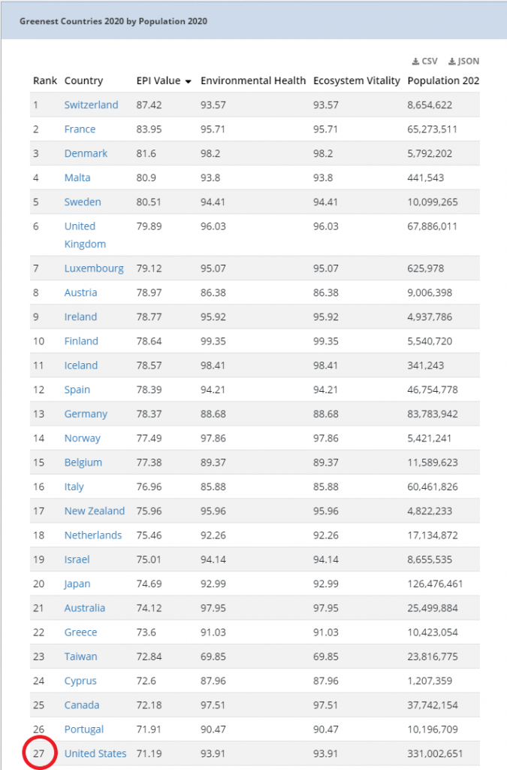The width and height of the screenshot is (507, 770).
Task: Open the Japan country link
Action: [x=77, y=584]
